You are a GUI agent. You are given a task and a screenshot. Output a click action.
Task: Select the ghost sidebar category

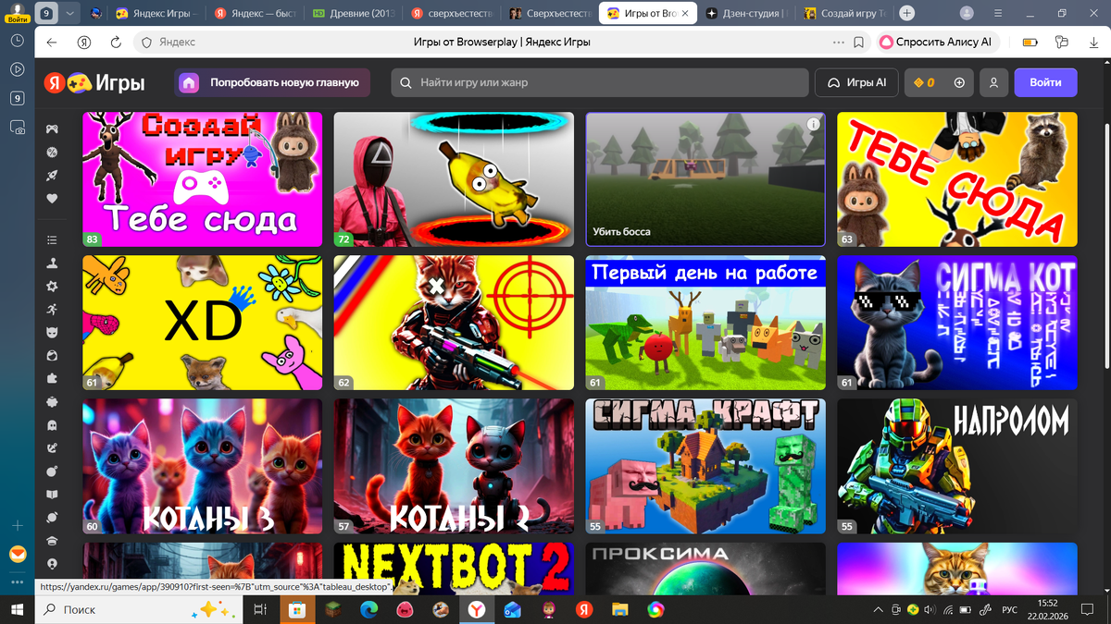coord(53,424)
